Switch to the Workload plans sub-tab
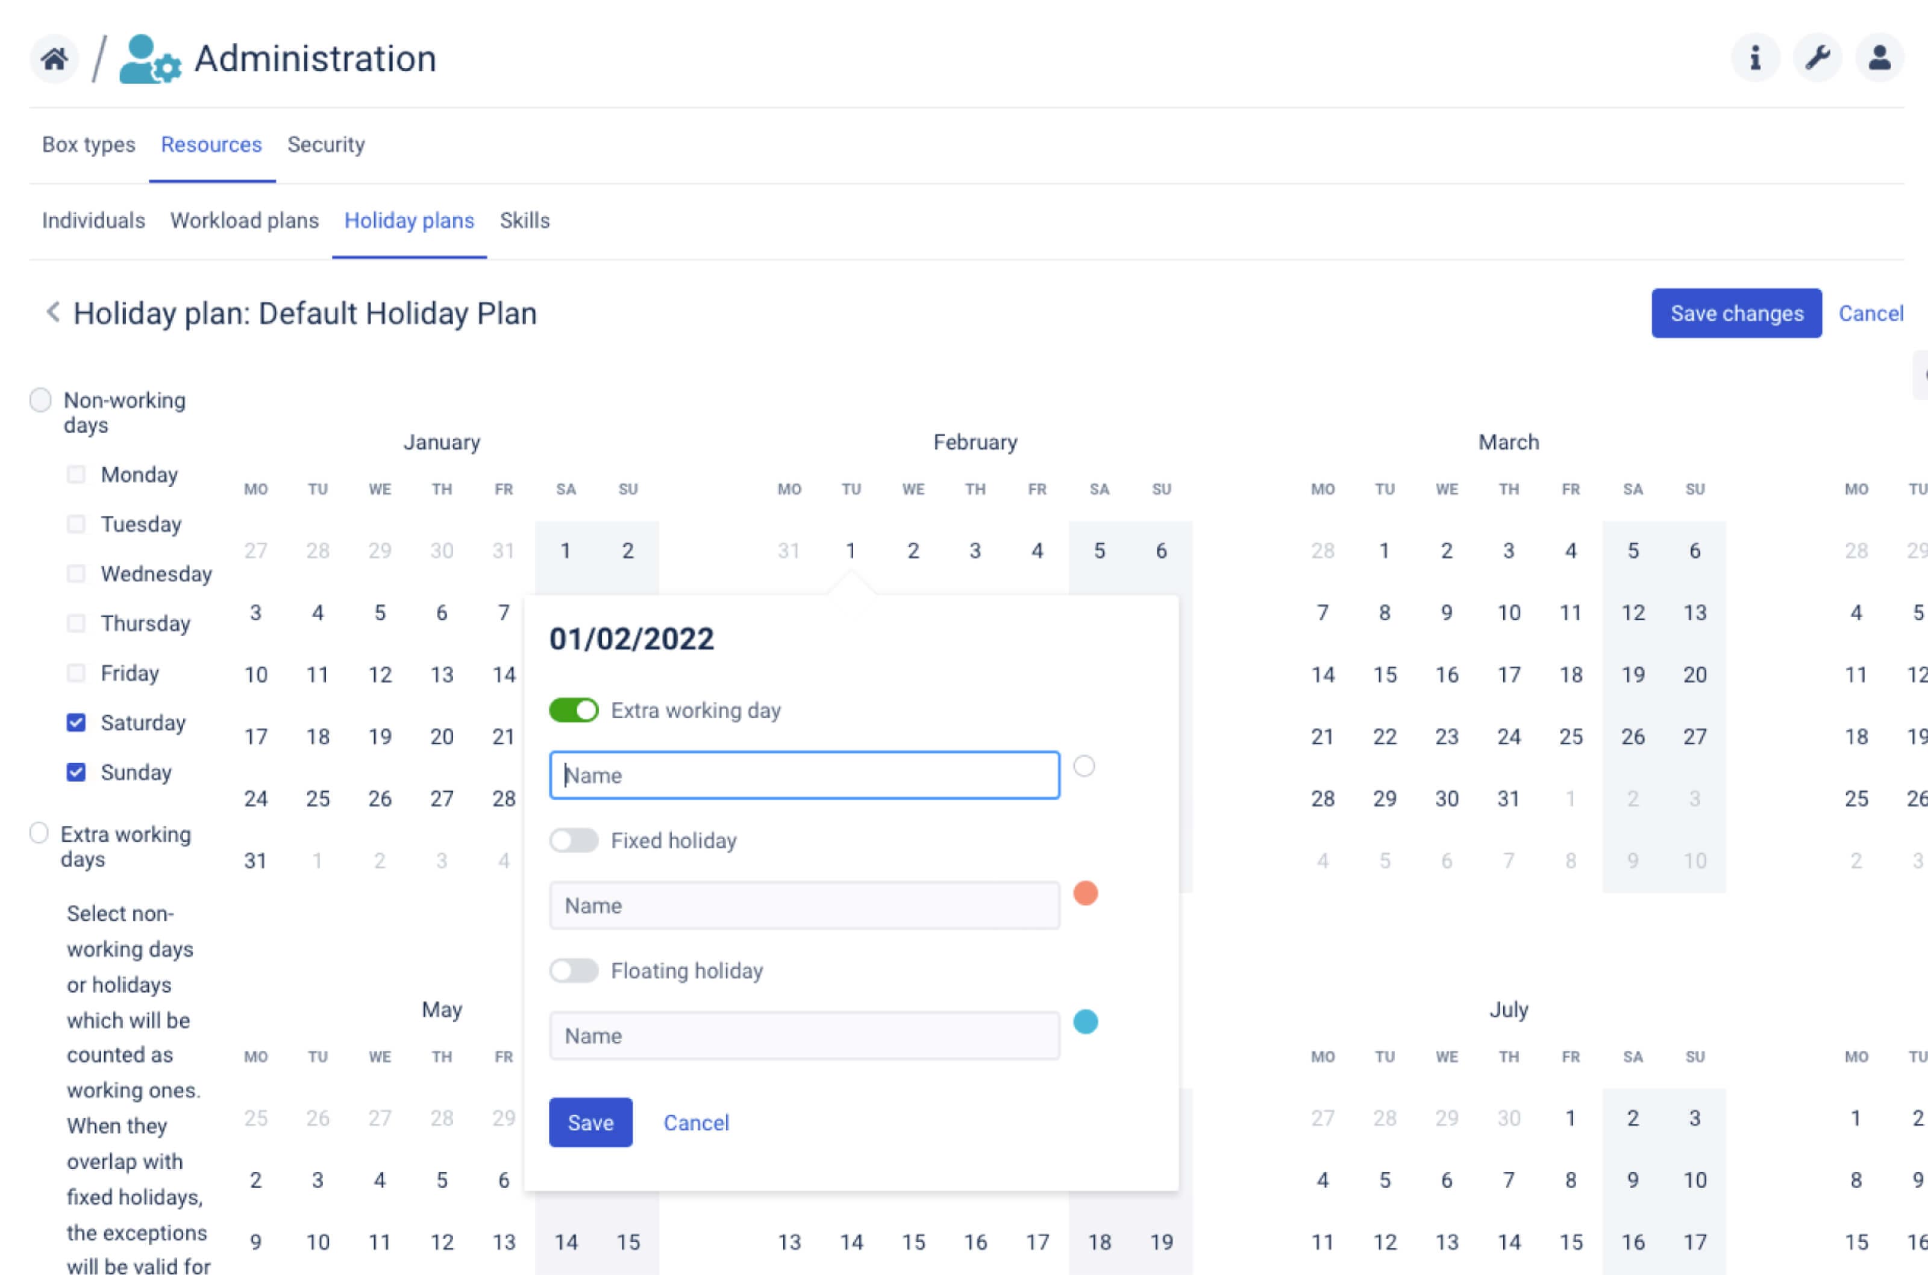 [245, 221]
